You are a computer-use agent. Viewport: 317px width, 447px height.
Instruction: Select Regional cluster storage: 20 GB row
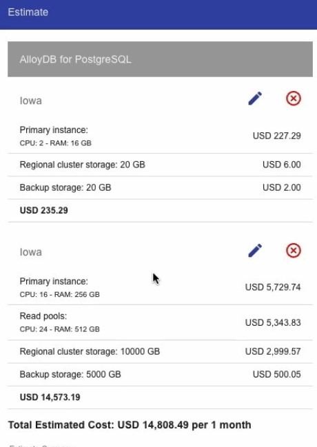click(160, 165)
